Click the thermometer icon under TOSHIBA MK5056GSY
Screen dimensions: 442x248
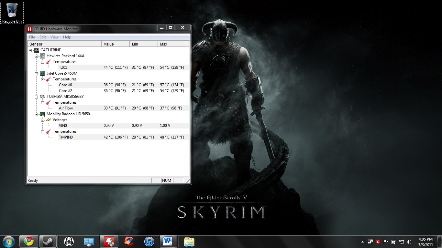pos(49,102)
